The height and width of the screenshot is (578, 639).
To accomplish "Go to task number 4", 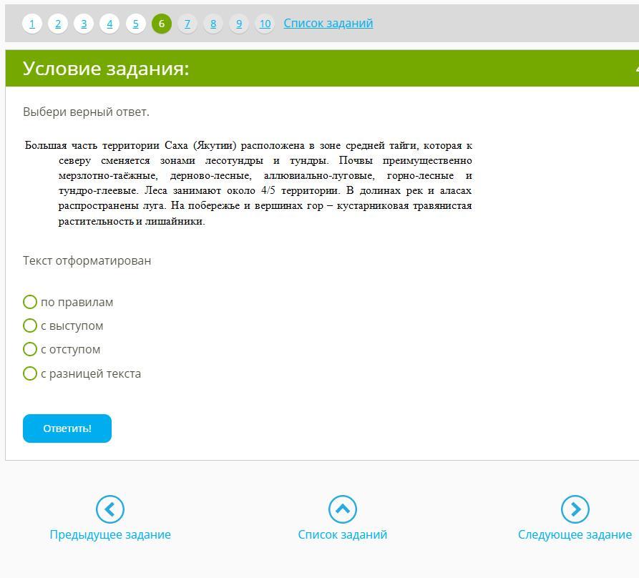I will [109, 24].
